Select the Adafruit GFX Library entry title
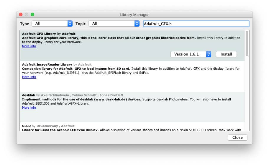The image size is (269, 166). 39,34
